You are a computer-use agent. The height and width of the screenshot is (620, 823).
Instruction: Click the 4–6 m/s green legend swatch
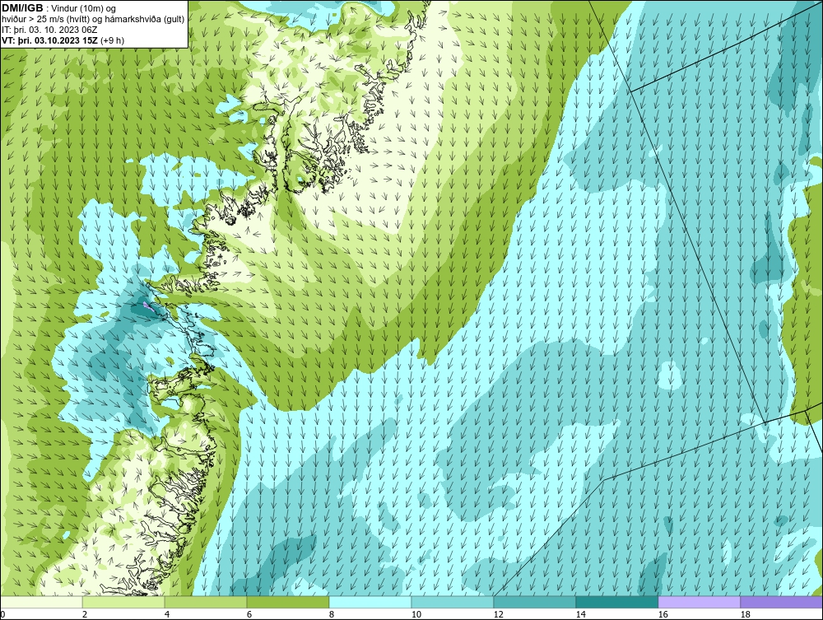206,602
